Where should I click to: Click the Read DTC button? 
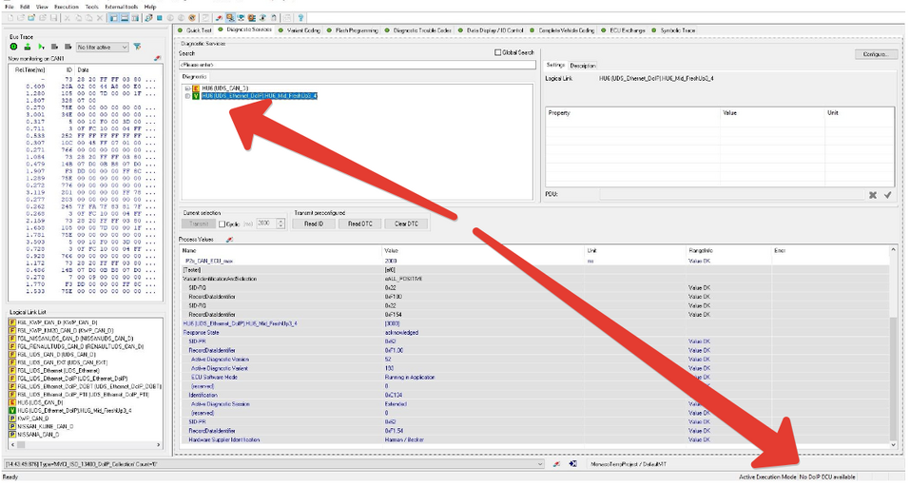[x=359, y=224]
